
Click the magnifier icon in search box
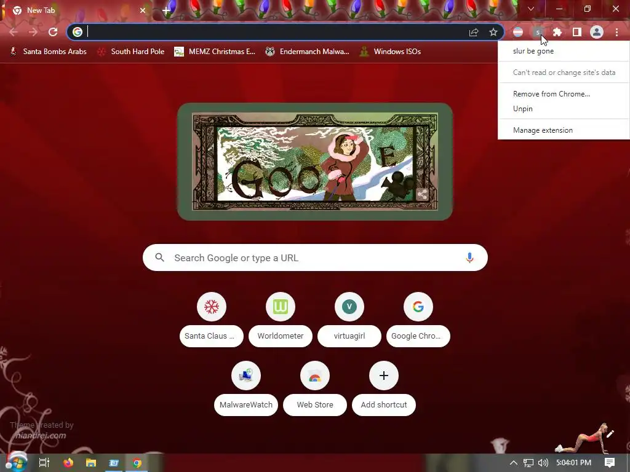(160, 258)
